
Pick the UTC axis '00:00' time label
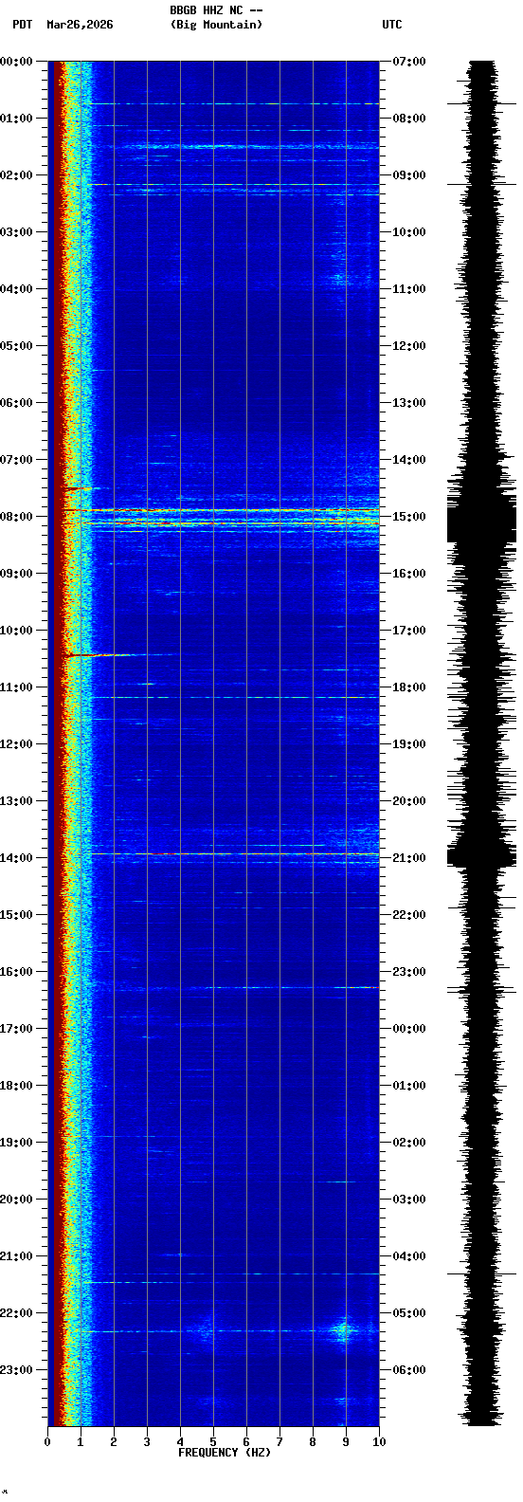tap(409, 1029)
